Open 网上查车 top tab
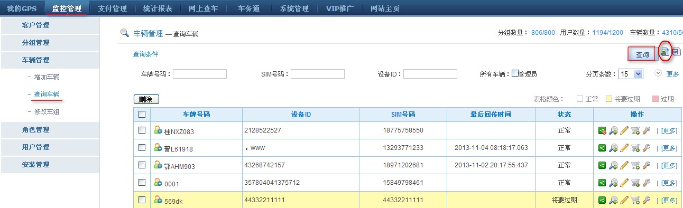Viewport: 683px width, 208px height. (x=203, y=8)
